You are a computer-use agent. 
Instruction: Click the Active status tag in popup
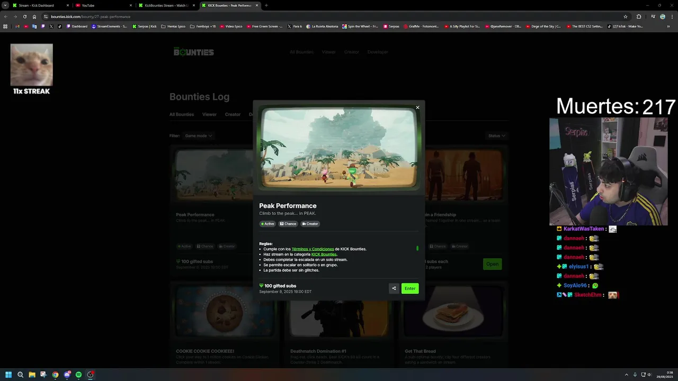(x=267, y=224)
